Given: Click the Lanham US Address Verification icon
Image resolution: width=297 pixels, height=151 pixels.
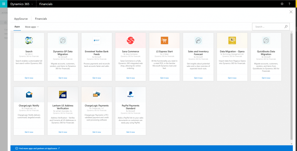Looking at the screenshot, I should pyautogui.click(x=63, y=94).
